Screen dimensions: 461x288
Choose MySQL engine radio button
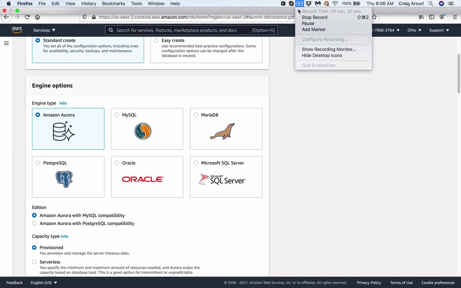(x=117, y=115)
